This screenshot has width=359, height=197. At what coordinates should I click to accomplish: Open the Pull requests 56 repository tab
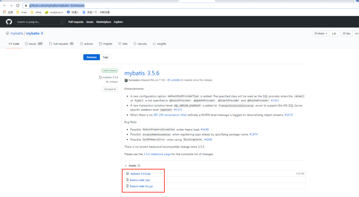pos(61,44)
